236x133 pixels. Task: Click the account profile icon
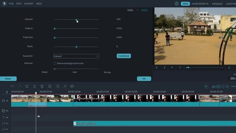coord(177,4)
